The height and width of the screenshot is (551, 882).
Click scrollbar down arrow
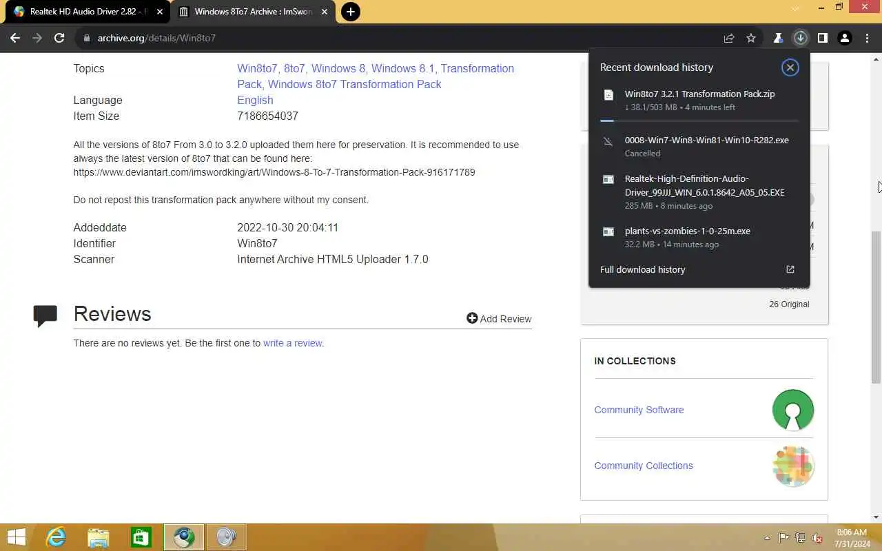point(876,517)
